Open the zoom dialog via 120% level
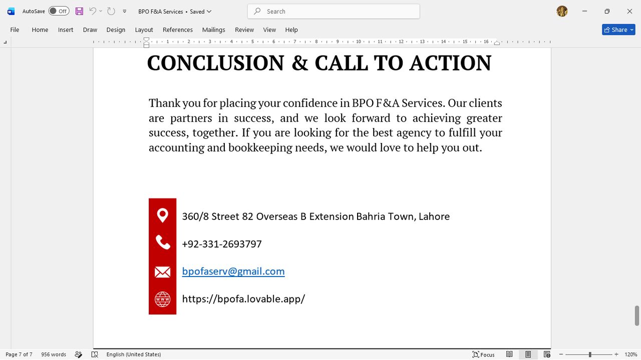641x360 pixels. point(630,354)
